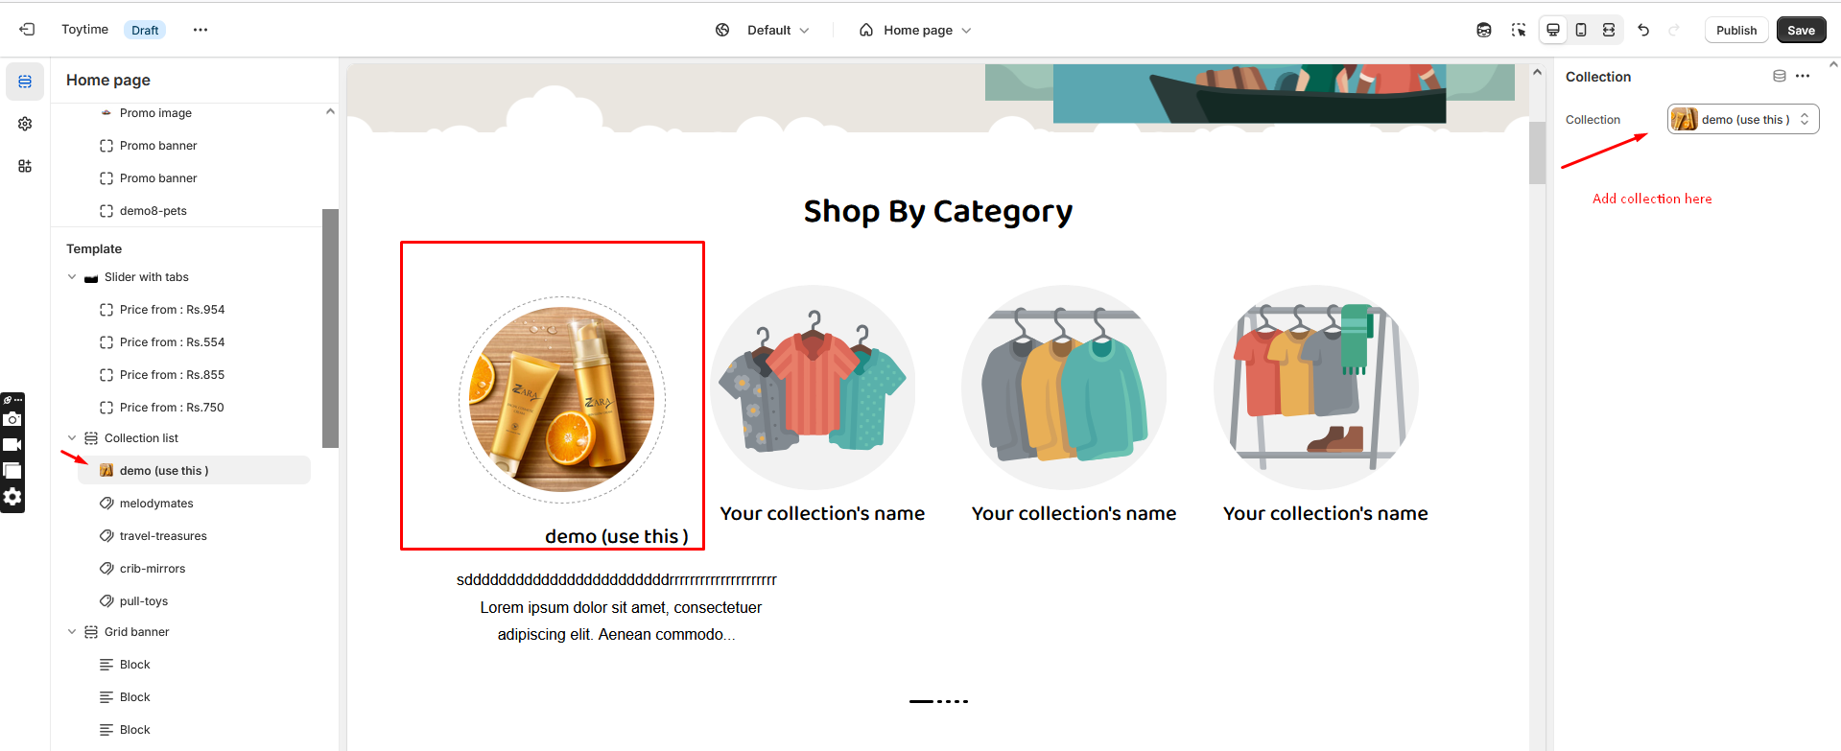
Task: Toggle the inspector selection icon
Action: point(1519,30)
